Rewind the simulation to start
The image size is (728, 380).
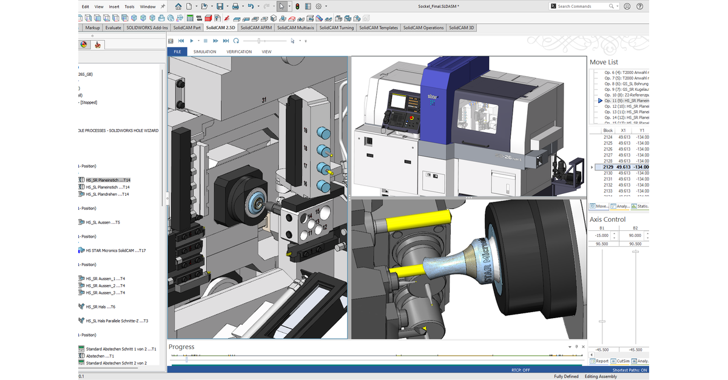coord(181,41)
